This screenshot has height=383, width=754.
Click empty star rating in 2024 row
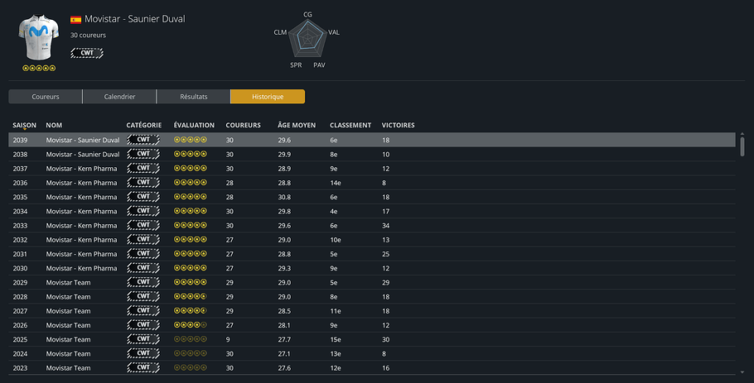pos(191,353)
